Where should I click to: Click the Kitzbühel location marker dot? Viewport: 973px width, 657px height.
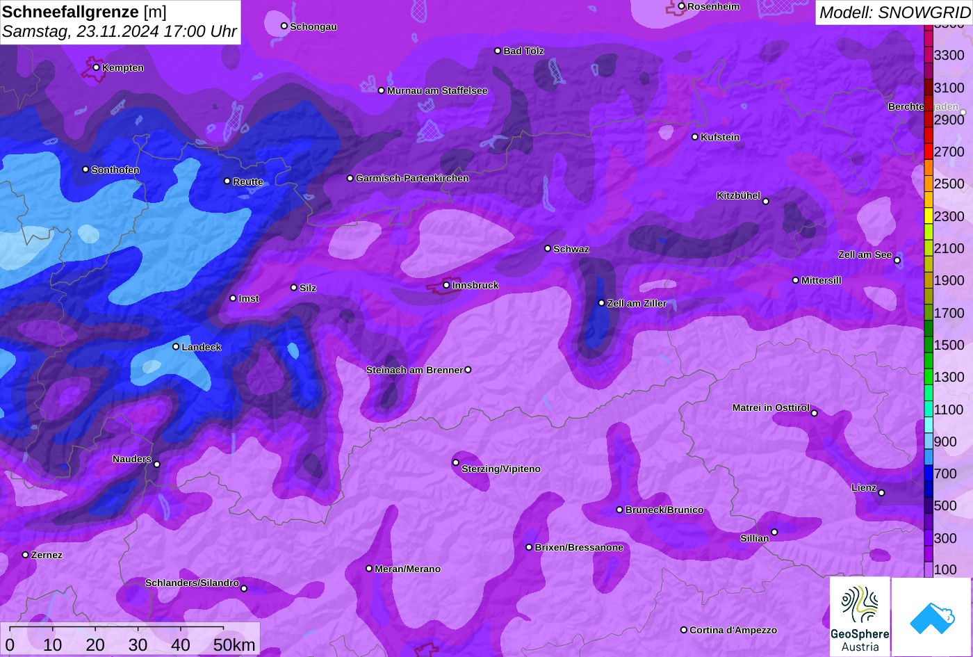point(766,202)
